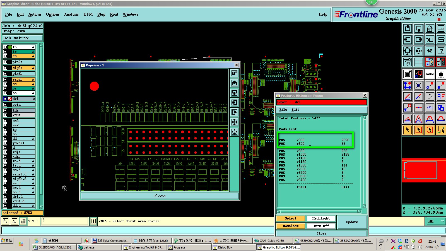446x251 pixels.
Task: Toggle the checkbox for layer dd.d
Action: point(5,206)
